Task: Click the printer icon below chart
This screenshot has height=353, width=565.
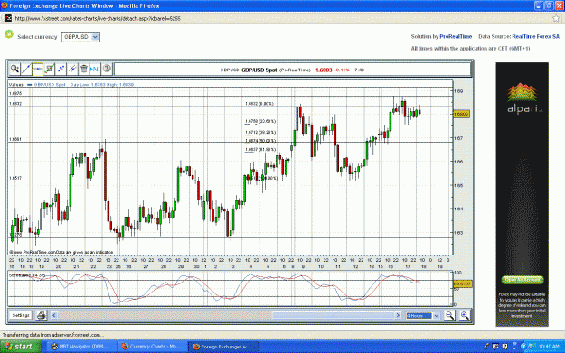Action: coord(42,316)
